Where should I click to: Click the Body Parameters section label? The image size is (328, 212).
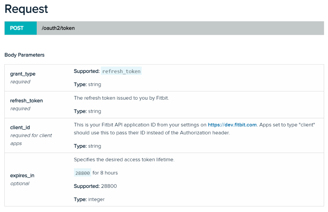point(25,55)
